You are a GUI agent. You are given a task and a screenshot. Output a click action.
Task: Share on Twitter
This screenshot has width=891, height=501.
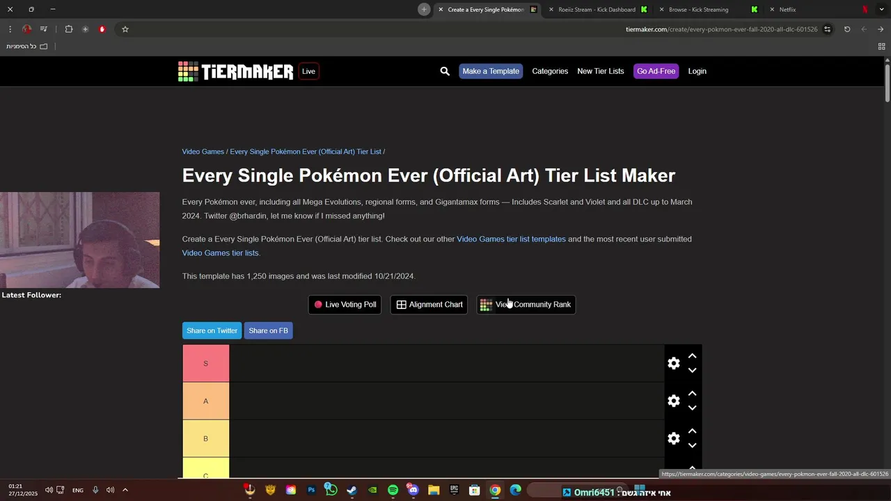pyautogui.click(x=212, y=331)
